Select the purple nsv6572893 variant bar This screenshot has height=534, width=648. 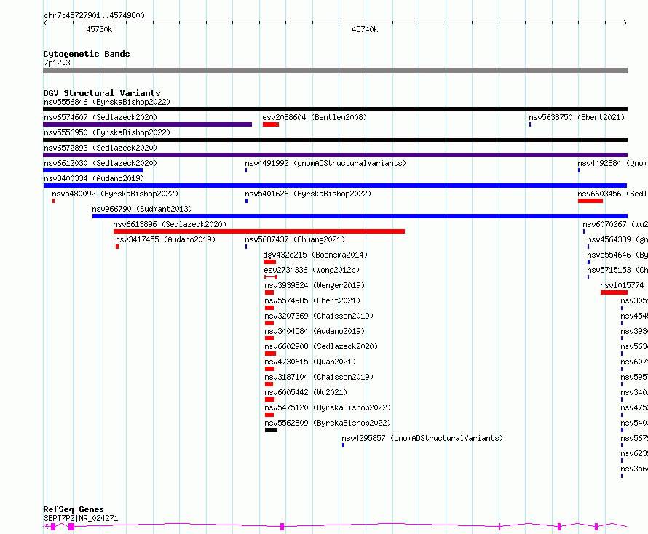pos(335,155)
